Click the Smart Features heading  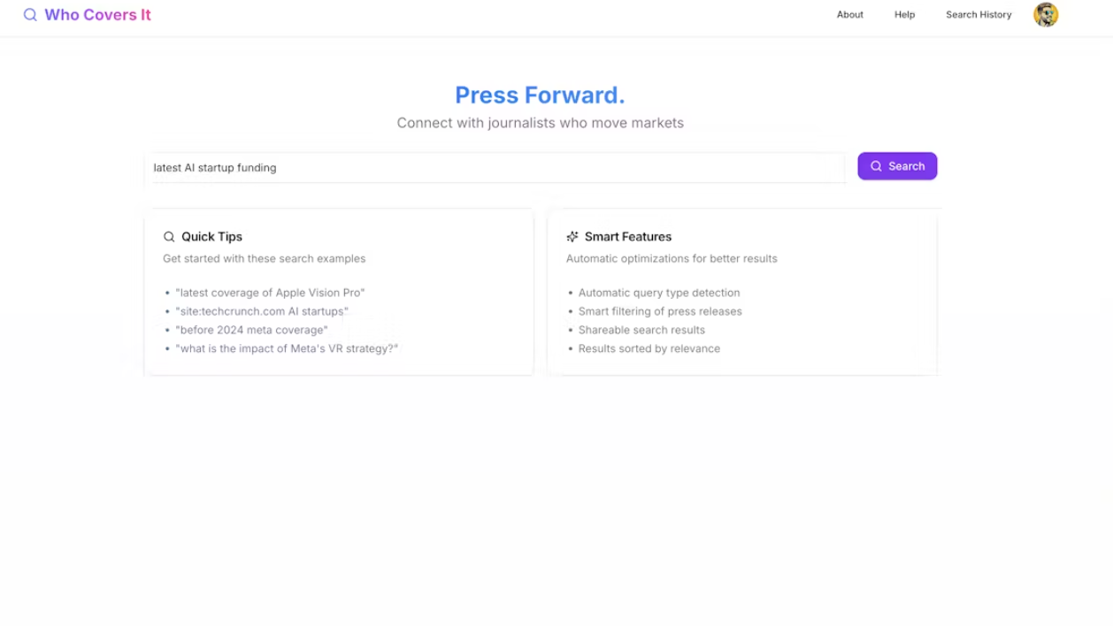(628, 237)
